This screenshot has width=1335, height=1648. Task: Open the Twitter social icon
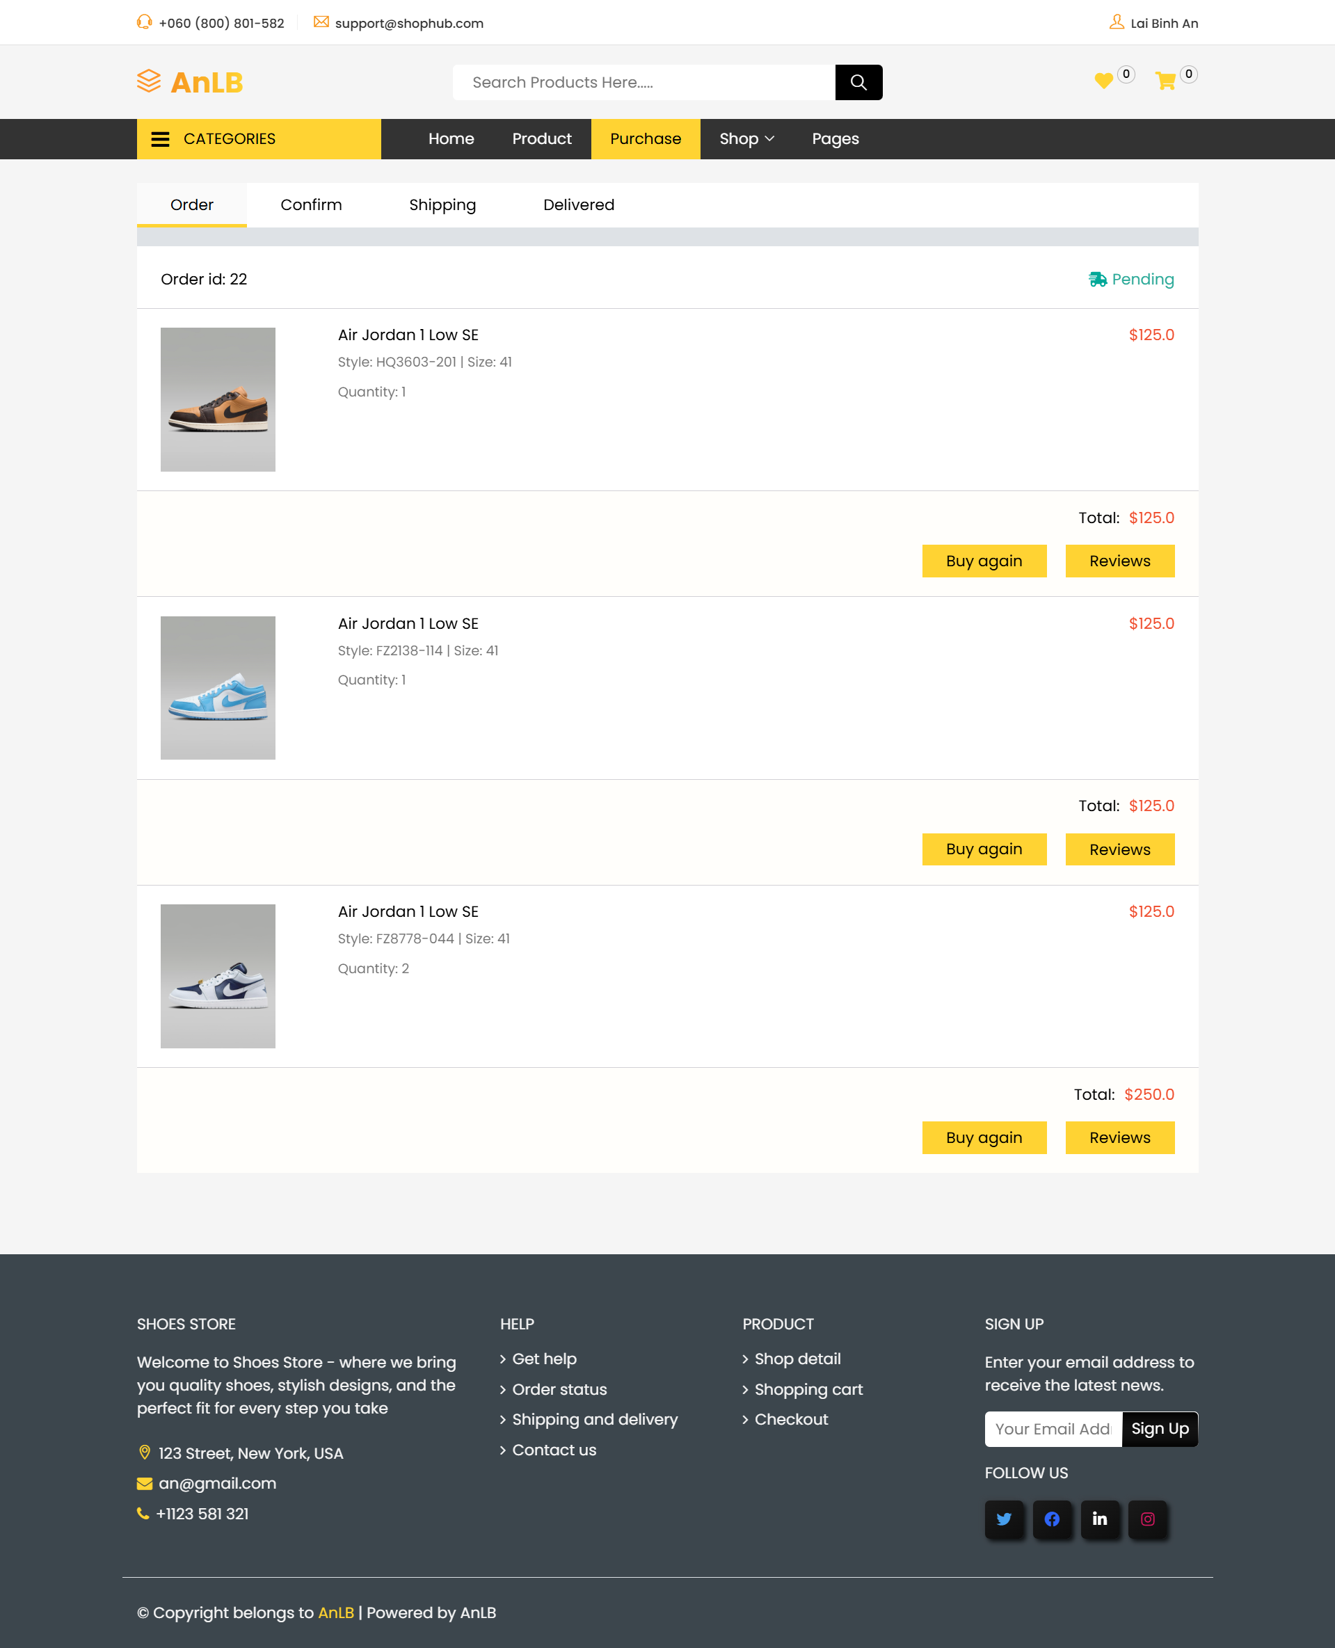coord(1004,1519)
